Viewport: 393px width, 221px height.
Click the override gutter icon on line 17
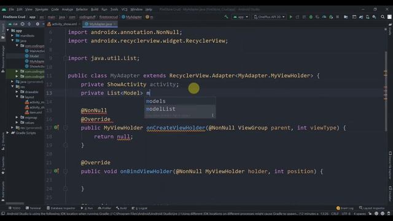point(56,128)
